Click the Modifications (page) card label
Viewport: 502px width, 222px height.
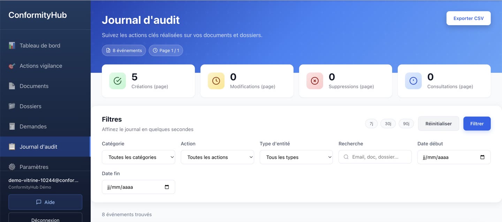click(253, 87)
